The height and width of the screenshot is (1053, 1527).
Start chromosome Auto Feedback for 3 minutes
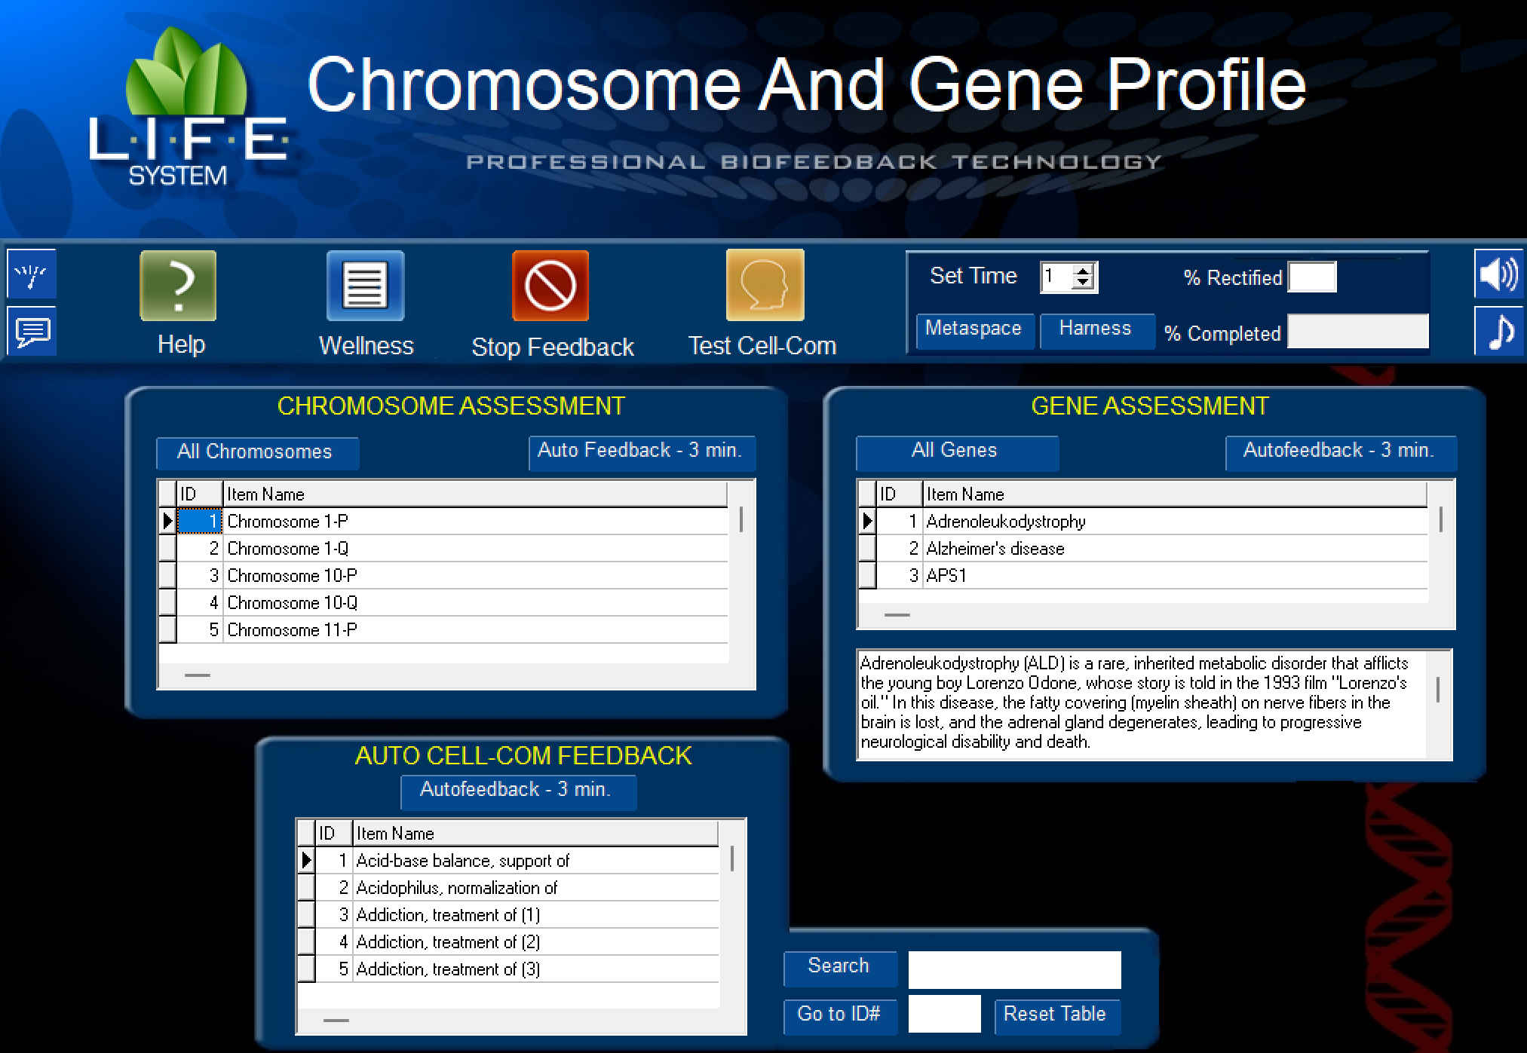[x=641, y=451]
